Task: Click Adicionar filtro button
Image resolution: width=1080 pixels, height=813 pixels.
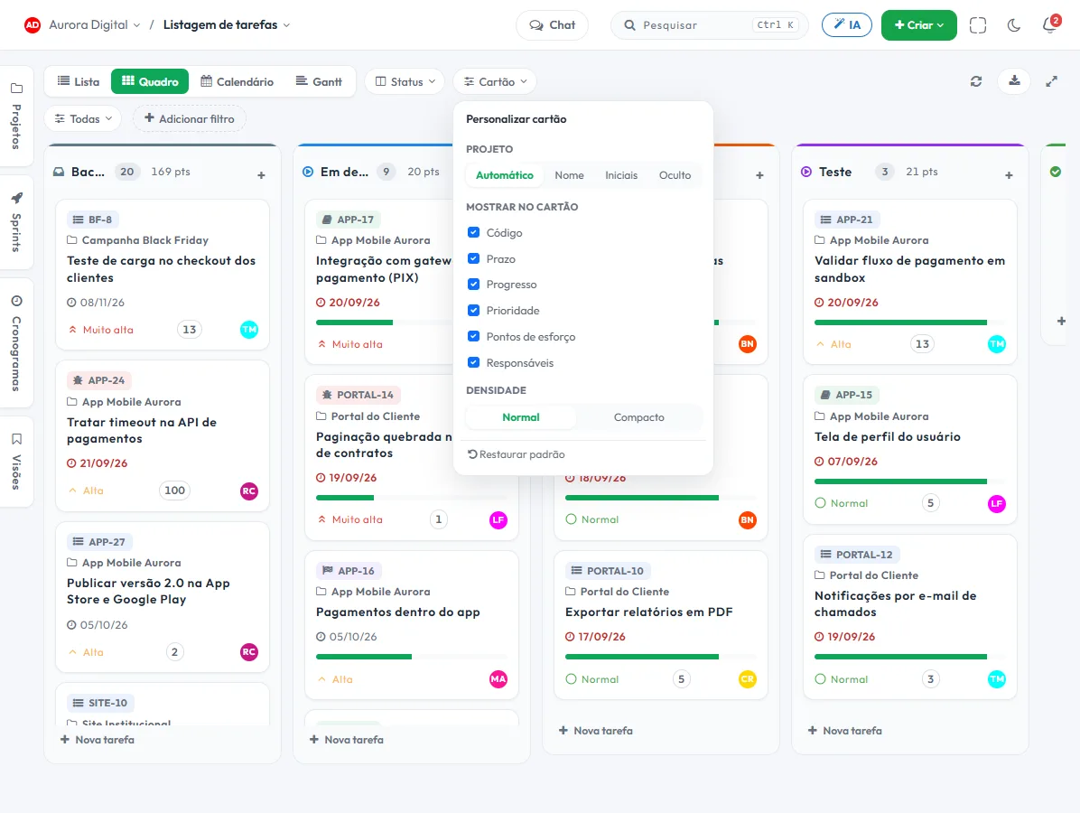Action: [190, 118]
